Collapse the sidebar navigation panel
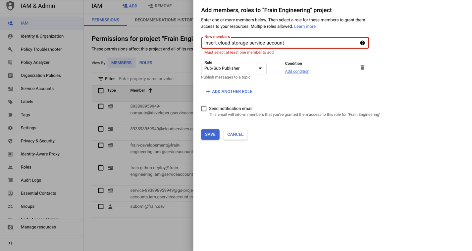 (10, 243)
